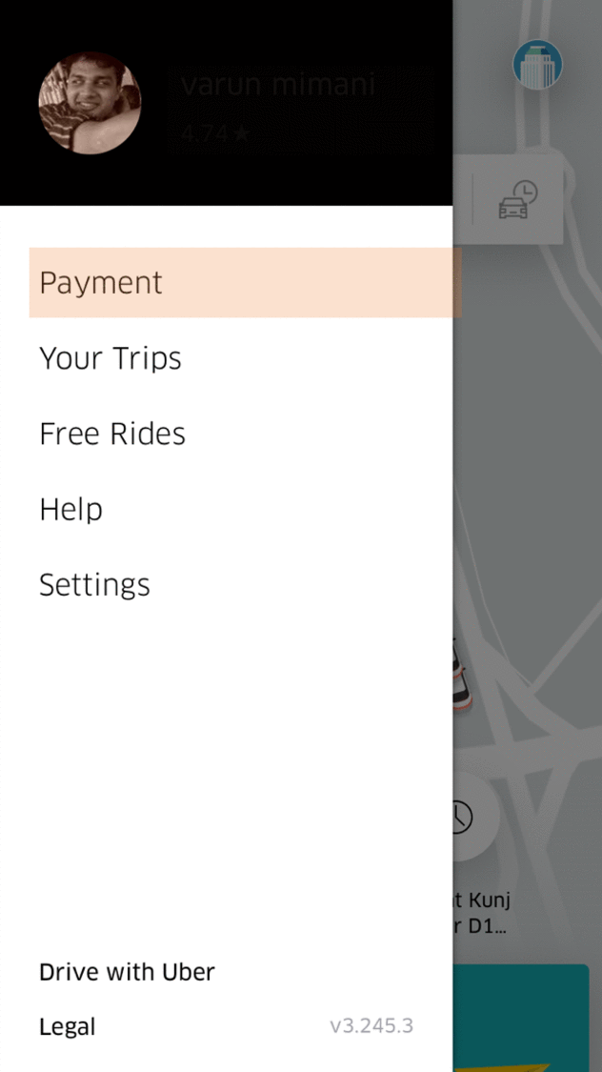
Task: Tap the Drive with Uber link
Action: click(127, 972)
